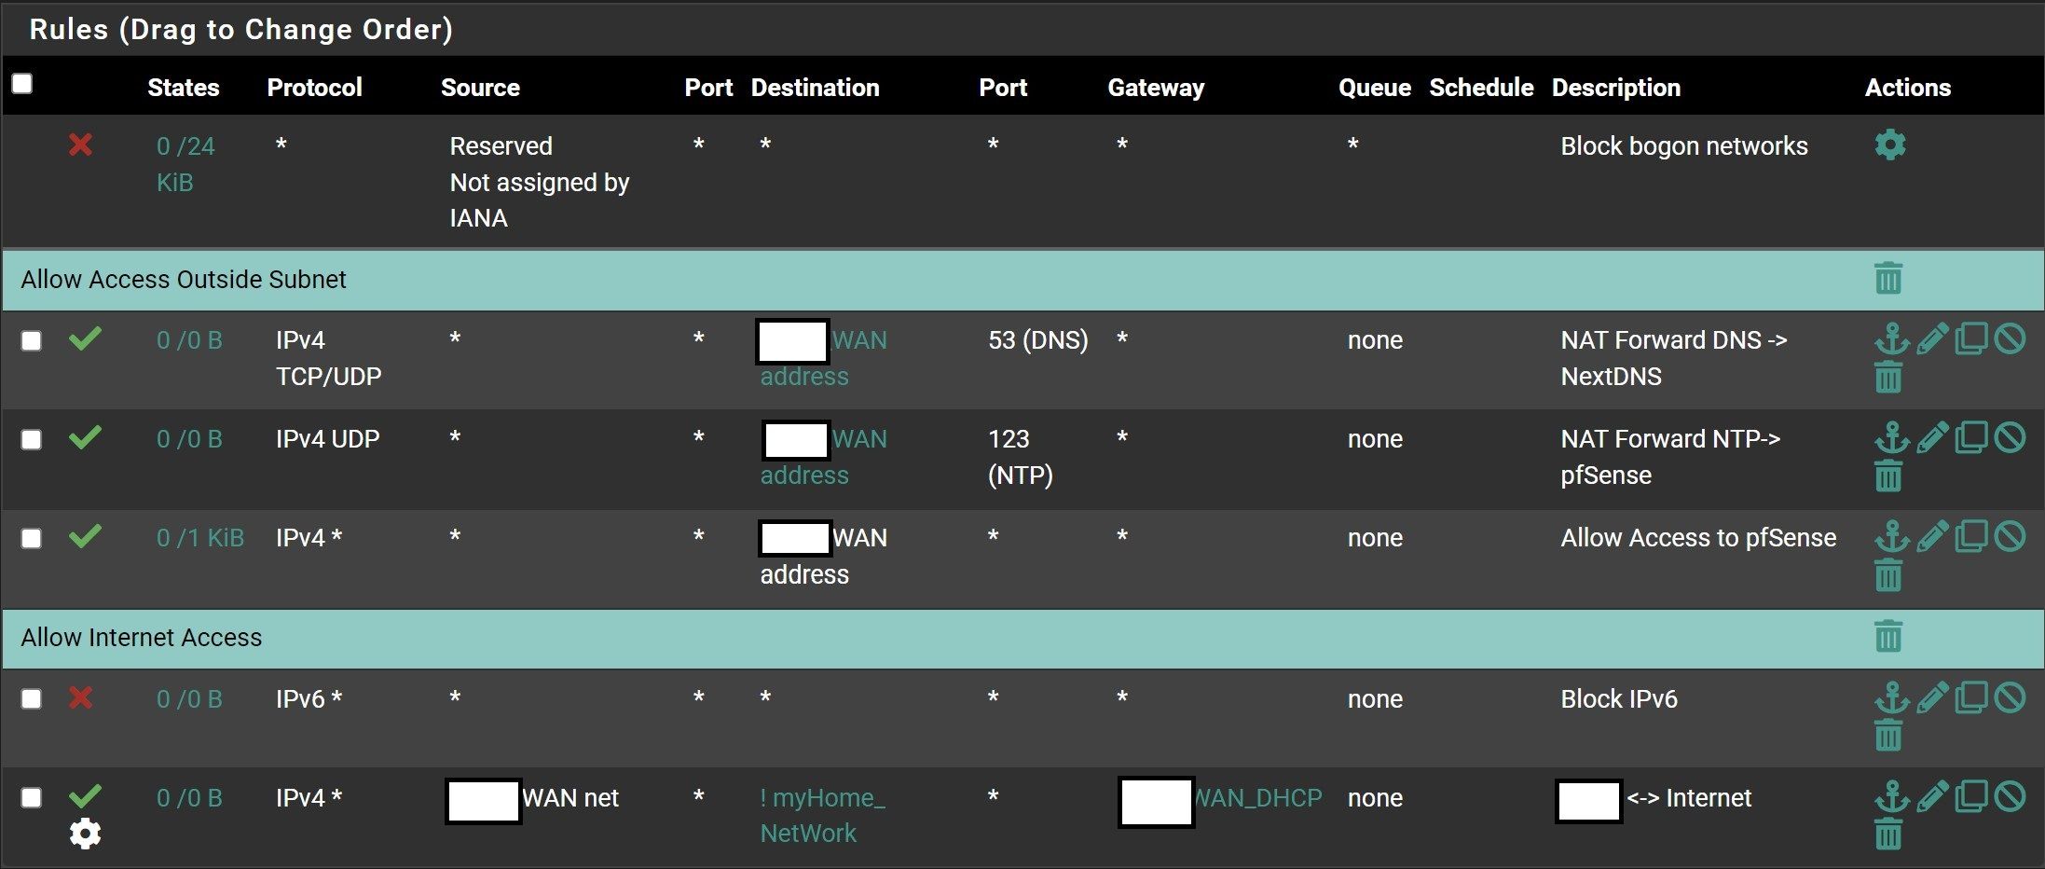The width and height of the screenshot is (2045, 869).
Task: Click green pass checkmark on NTP rule
Action: click(85, 436)
